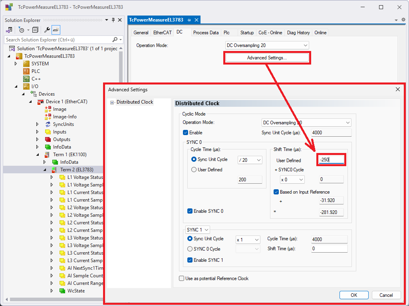Click the Search Solution Explorer box
The height and width of the screenshot is (306, 409).
[x=59, y=39]
